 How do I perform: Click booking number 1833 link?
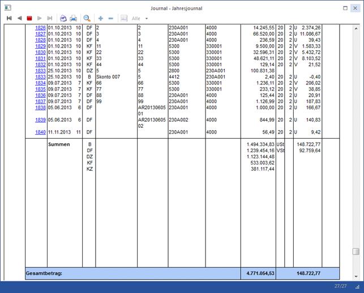click(x=40, y=71)
